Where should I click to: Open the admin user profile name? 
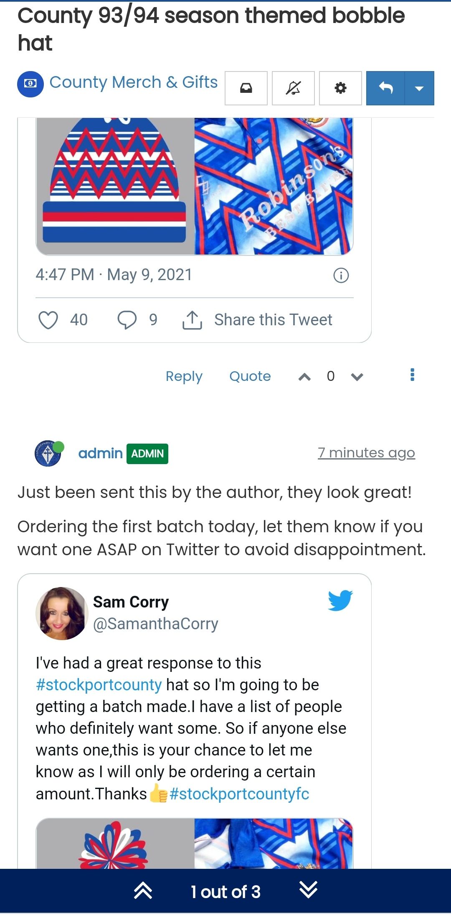[100, 454]
